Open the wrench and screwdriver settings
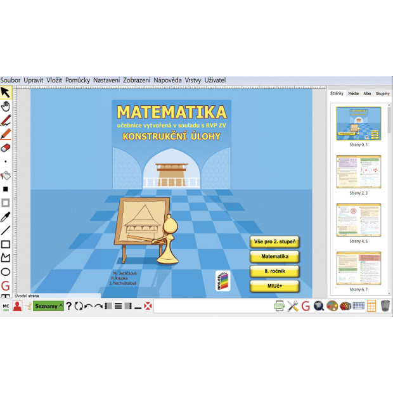This screenshot has height=393, width=393. [292, 306]
